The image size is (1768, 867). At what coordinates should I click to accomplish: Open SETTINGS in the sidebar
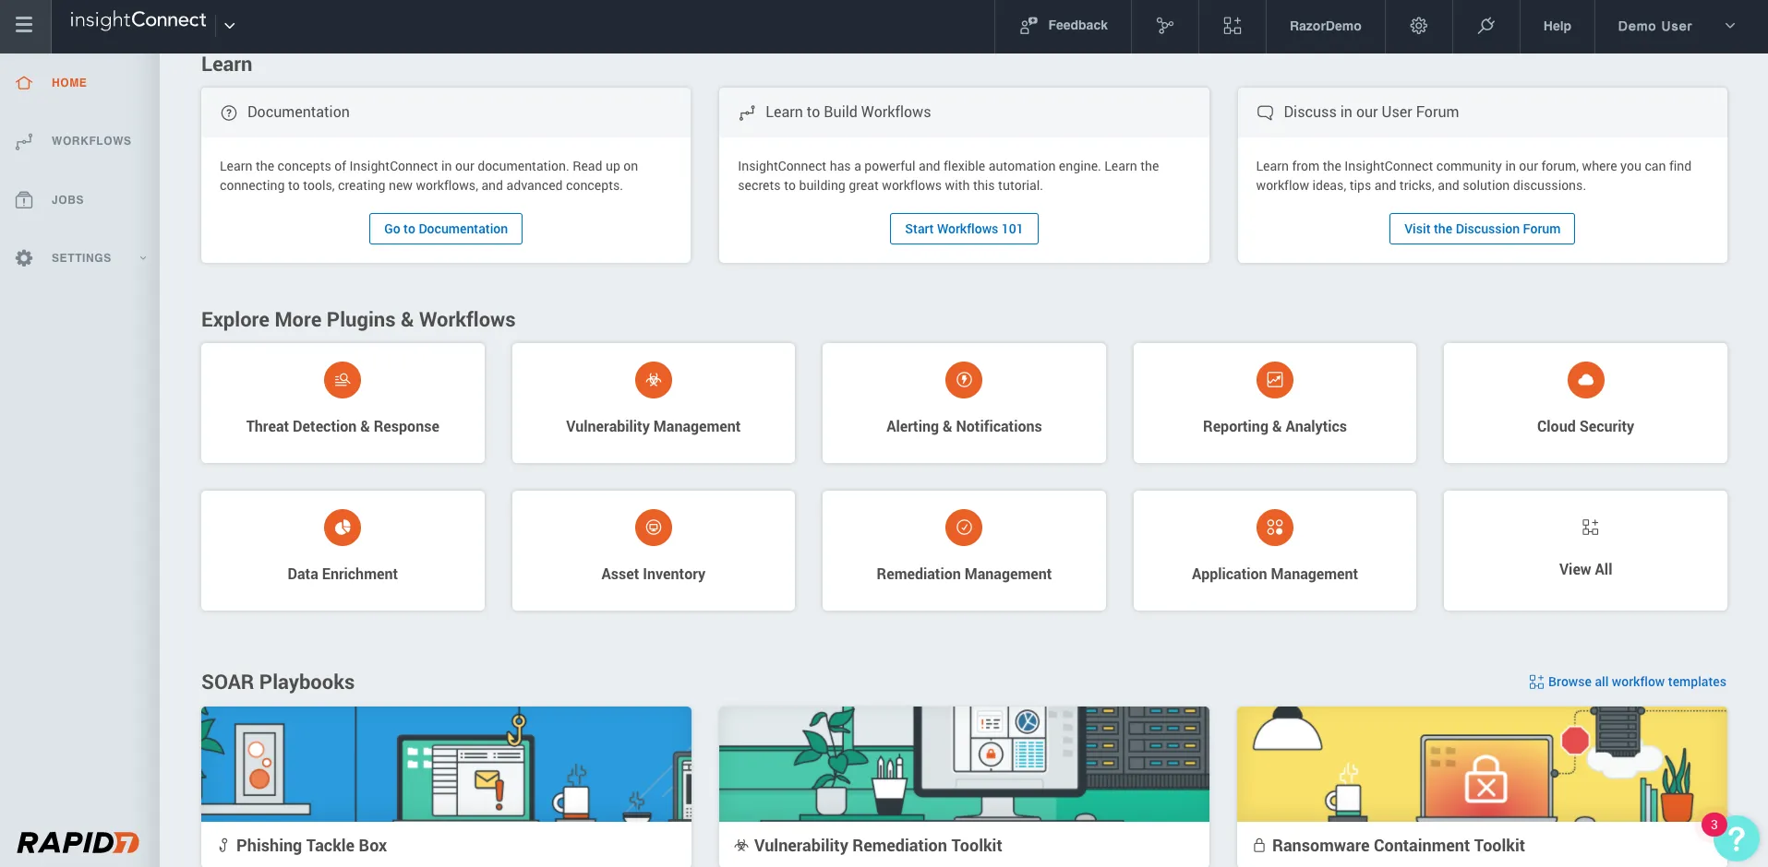click(81, 258)
